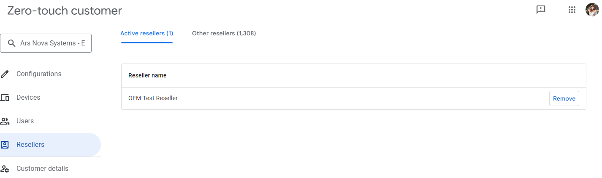Navigate to the Users page label
Viewport: 602px width, 178px height.
[x=25, y=121]
